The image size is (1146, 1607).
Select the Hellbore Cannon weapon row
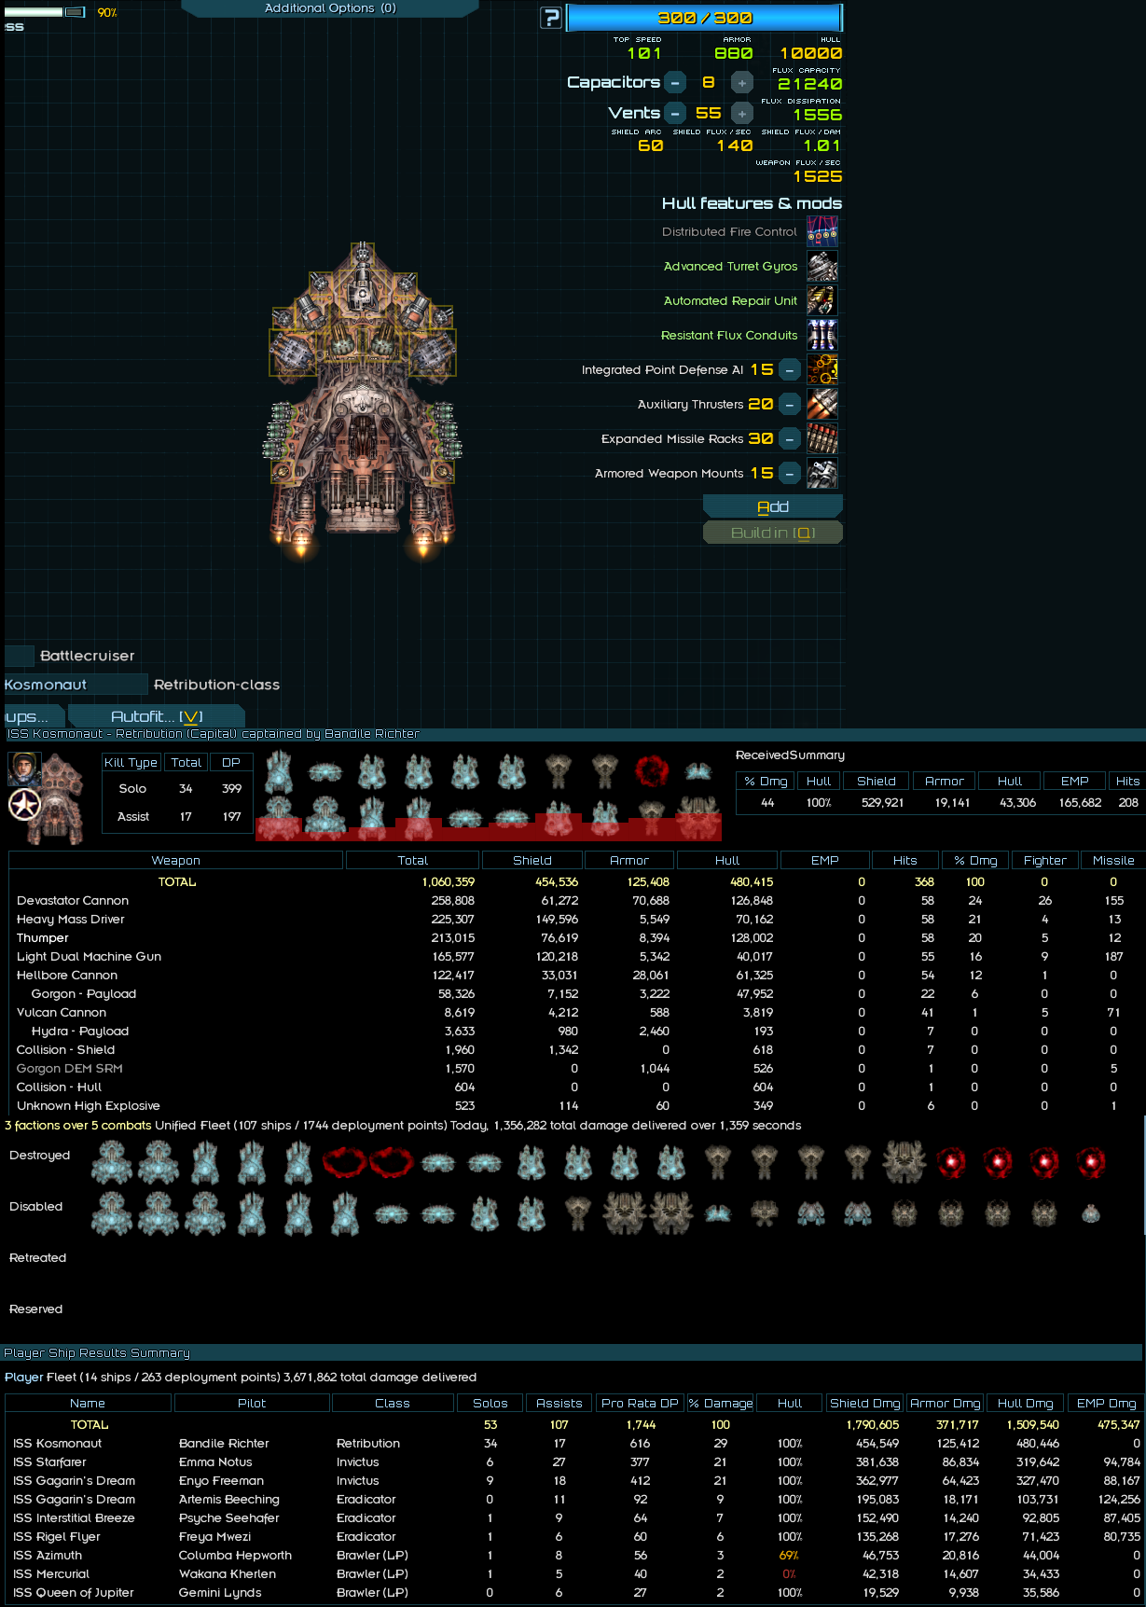[576, 976]
